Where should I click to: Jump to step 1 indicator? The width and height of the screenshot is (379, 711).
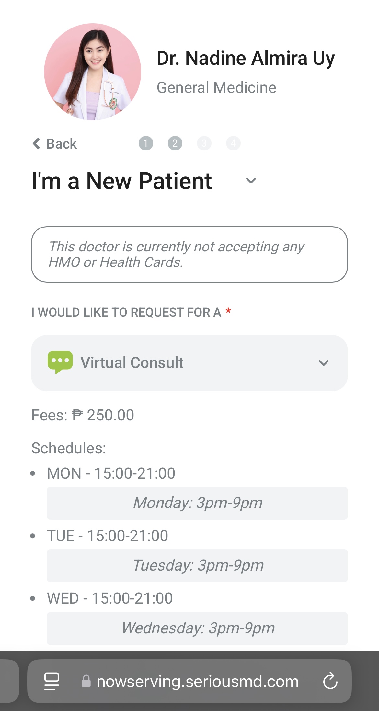pos(146,143)
